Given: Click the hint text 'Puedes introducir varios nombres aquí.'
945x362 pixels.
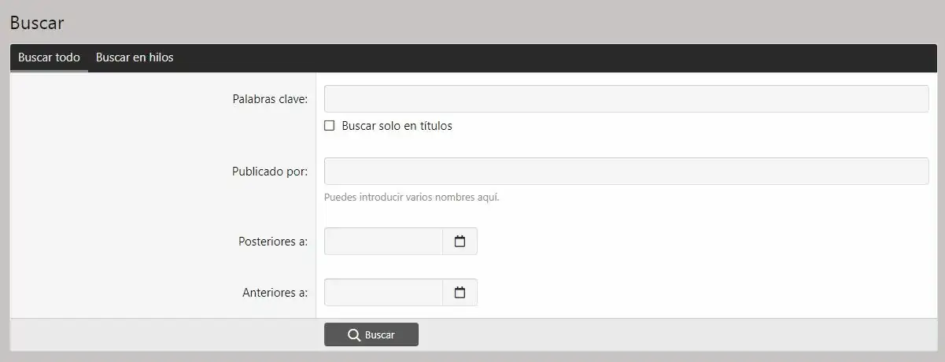Looking at the screenshot, I should [412, 197].
